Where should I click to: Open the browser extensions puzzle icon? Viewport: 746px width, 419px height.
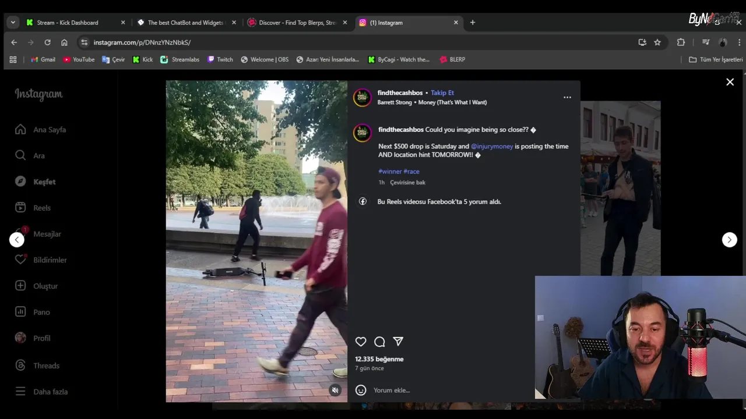click(x=681, y=42)
